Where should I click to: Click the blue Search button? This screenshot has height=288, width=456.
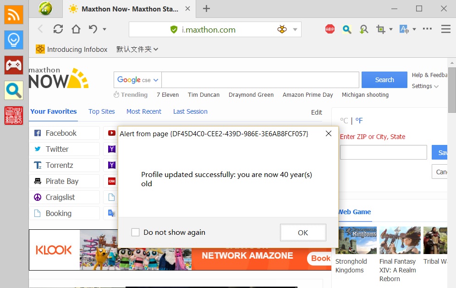pos(385,80)
